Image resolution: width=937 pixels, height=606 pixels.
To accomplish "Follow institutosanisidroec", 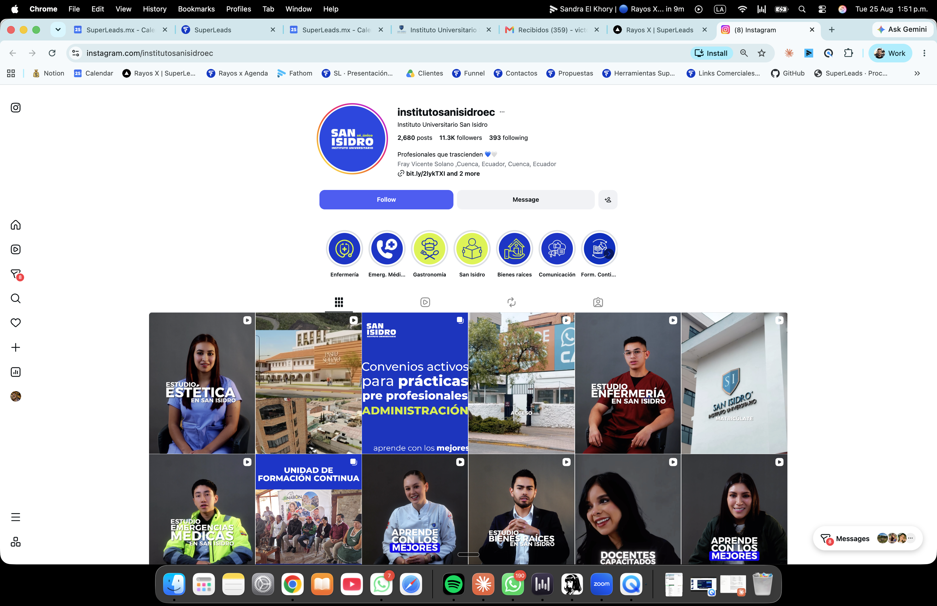I will pyautogui.click(x=386, y=200).
